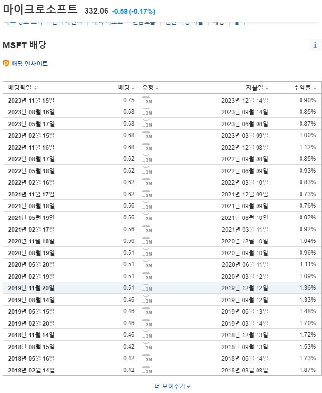Sort the table by 유형 column

(x=150, y=87)
